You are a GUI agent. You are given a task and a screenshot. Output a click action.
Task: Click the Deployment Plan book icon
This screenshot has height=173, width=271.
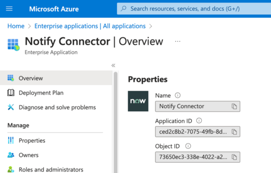11,93
